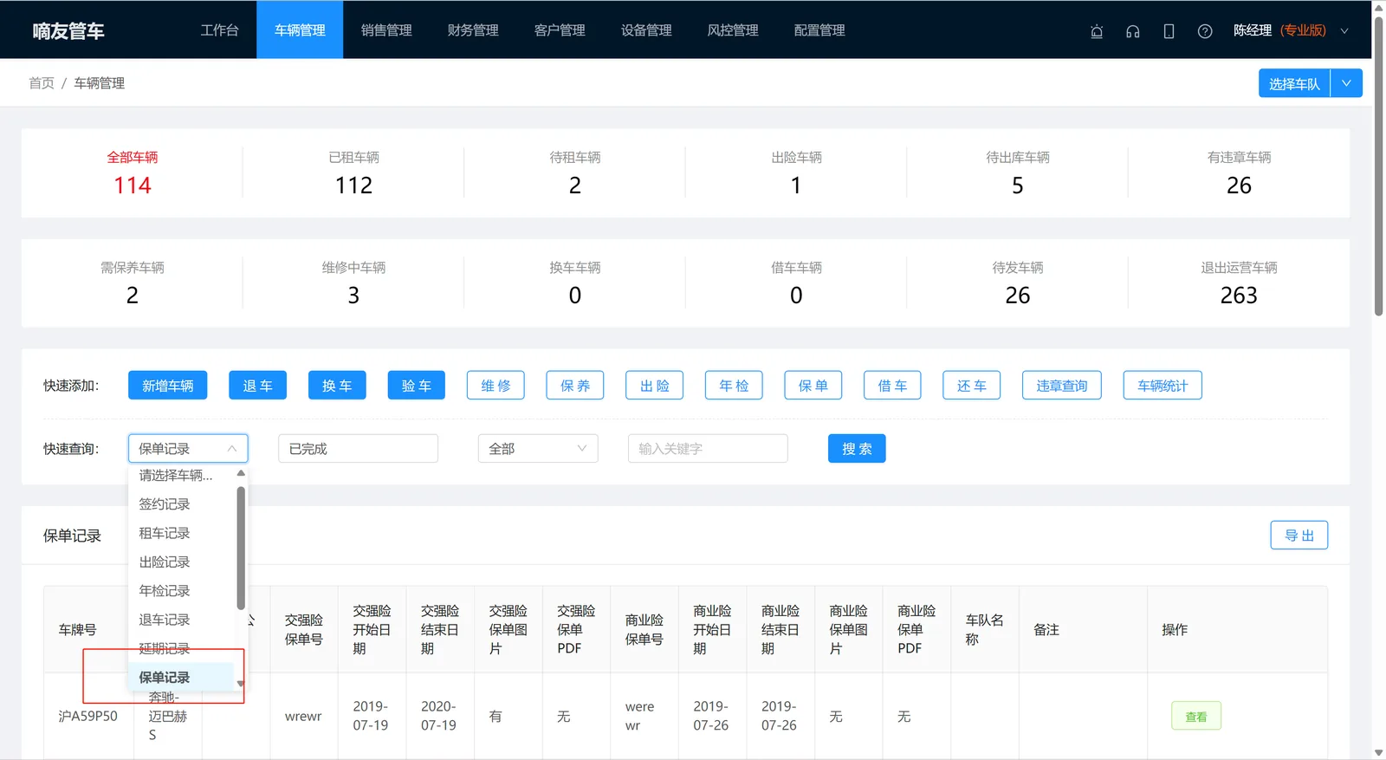Select the 借车车辆 stat card

[x=796, y=283]
